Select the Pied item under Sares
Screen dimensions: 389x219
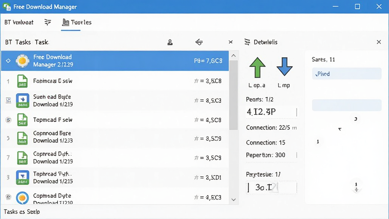coord(346,74)
